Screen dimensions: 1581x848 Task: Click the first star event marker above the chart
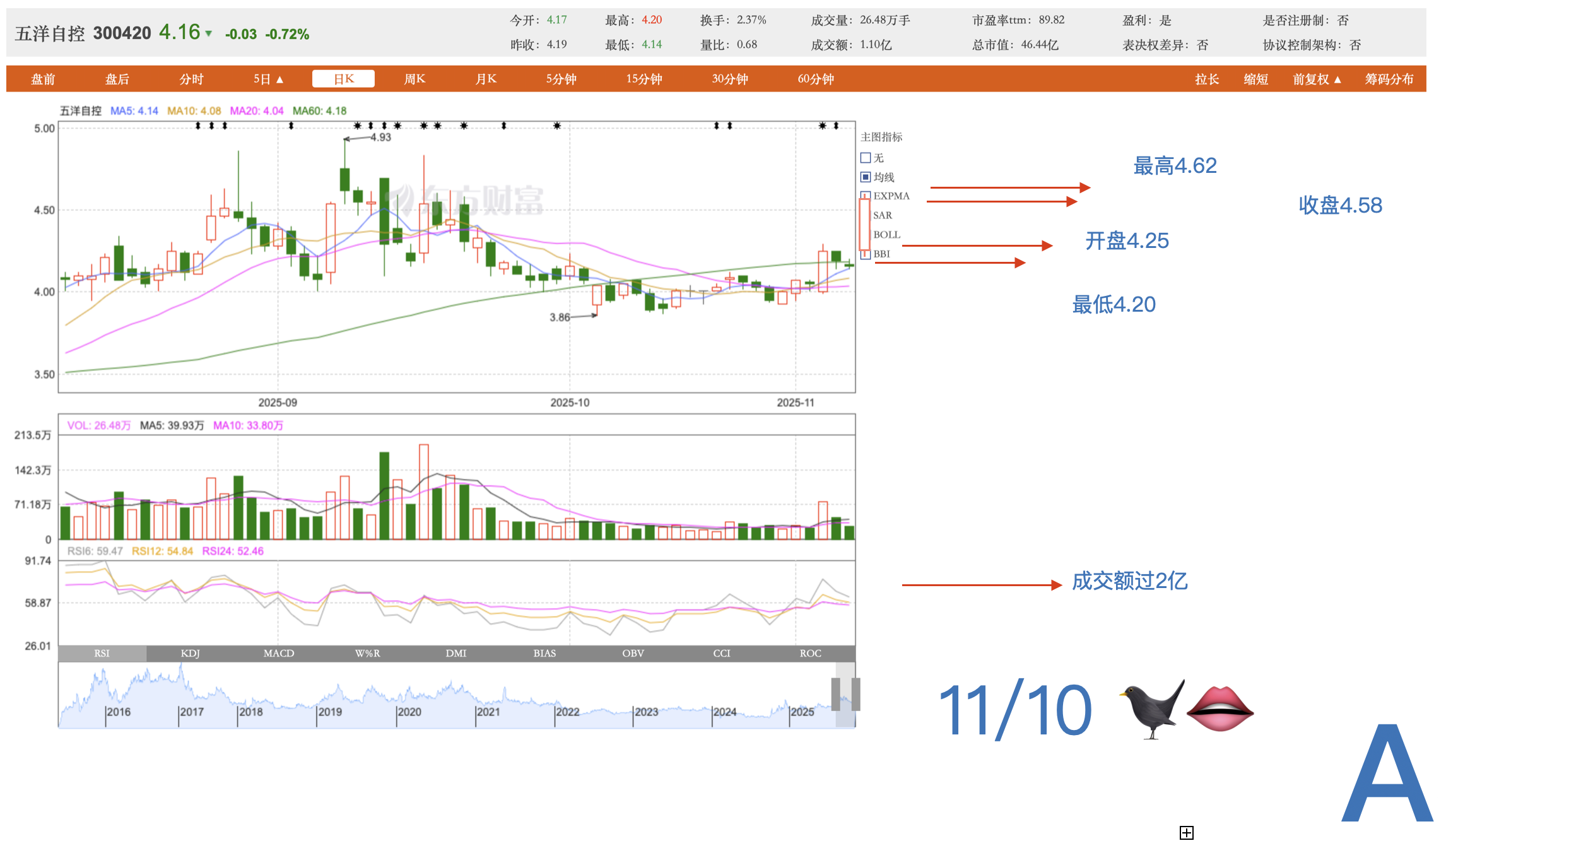(x=358, y=126)
